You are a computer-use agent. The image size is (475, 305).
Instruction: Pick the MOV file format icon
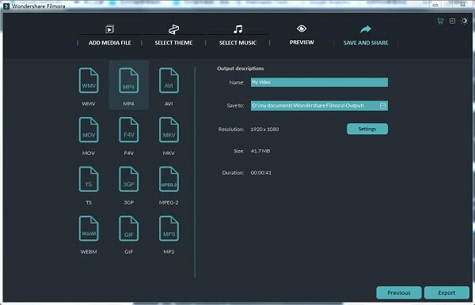(x=89, y=130)
